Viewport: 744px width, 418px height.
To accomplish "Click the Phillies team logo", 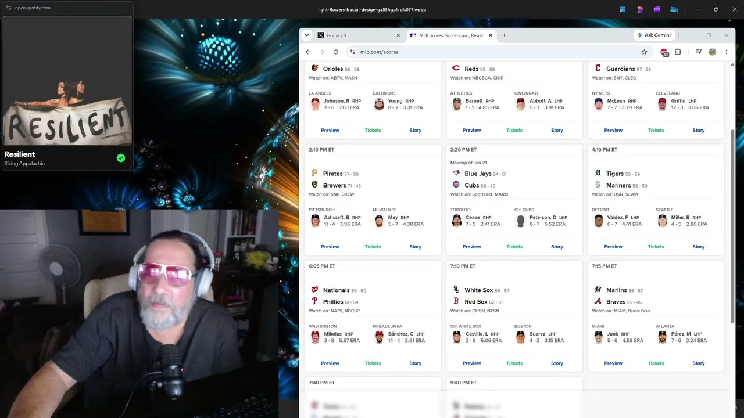I will 314,301.
